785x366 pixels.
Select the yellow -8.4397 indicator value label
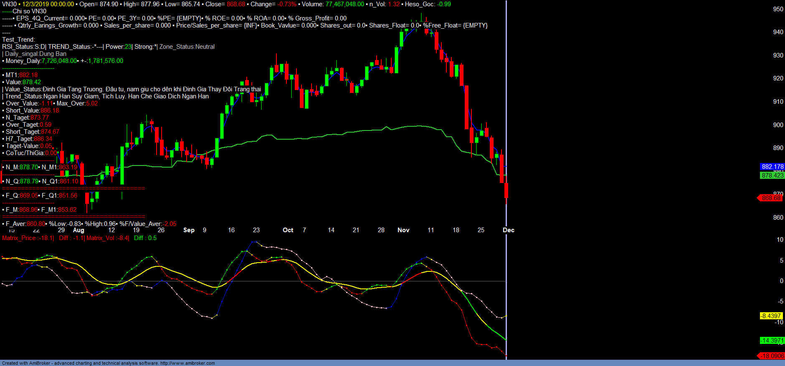[771, 316]
